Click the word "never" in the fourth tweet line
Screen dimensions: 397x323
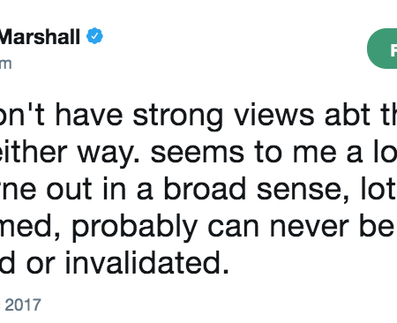point(309,228)
